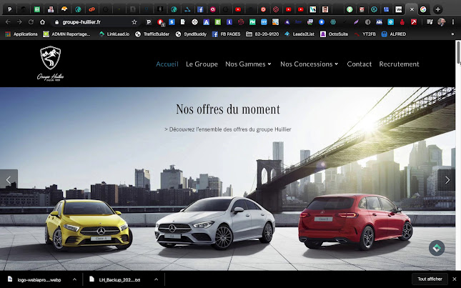Open the YT2FB bookmark
Image resolution: width=461 pixels, height=288 pixels.
[x=365, y=34]
